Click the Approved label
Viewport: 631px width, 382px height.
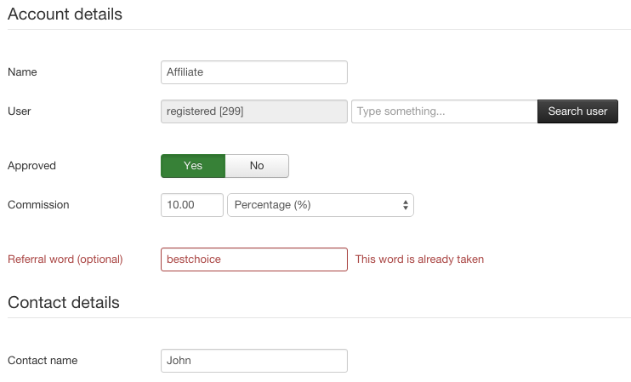pyautogui.click(x=31, y=166)
